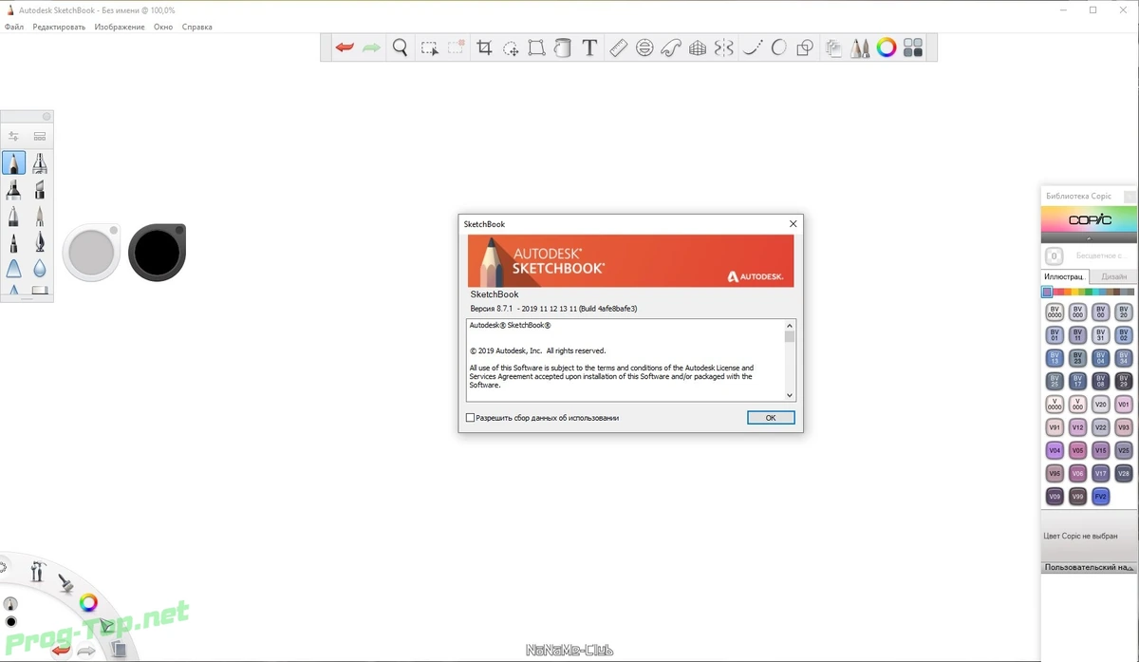Open the Редактировать menu
This screenshot has height=662, width=1139.
[x=59, y=27]
